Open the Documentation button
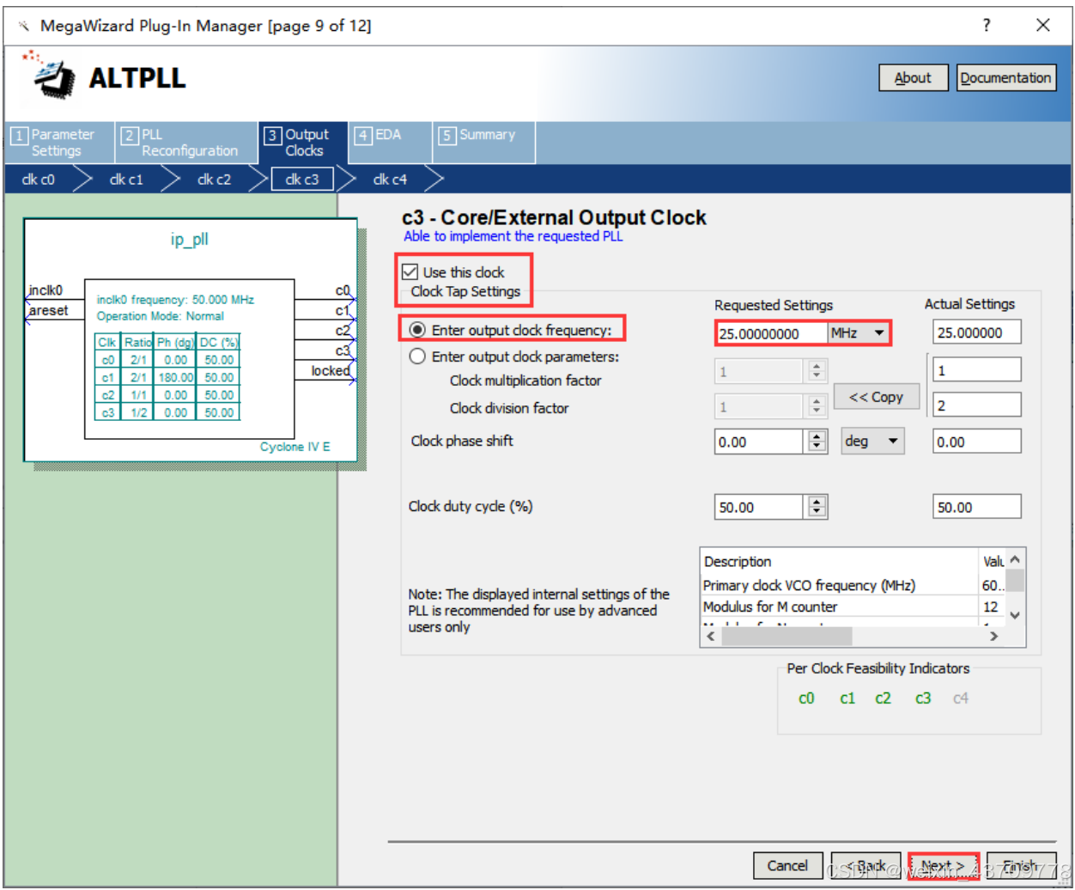The image size is (1075, 890). (x=1005, y=78)
